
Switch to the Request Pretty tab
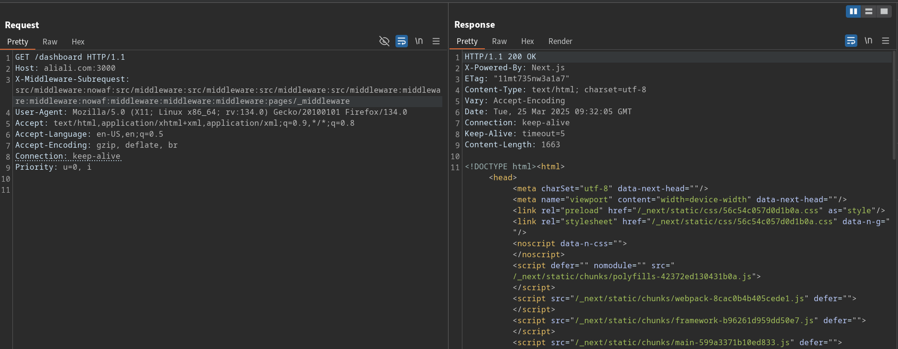click(x=18, y=42)
